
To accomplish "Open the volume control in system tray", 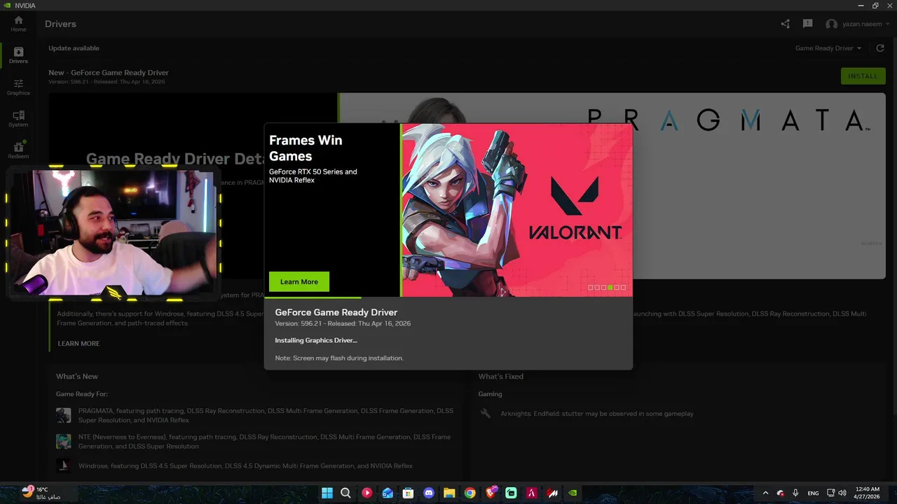I will 842,493.
